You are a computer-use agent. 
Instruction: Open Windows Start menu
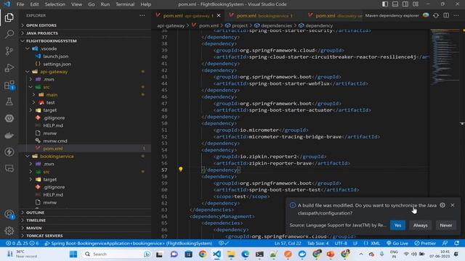[73, 254]
